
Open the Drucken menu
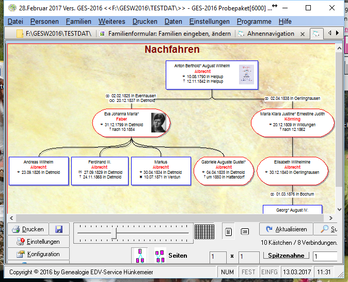point(145,22)
